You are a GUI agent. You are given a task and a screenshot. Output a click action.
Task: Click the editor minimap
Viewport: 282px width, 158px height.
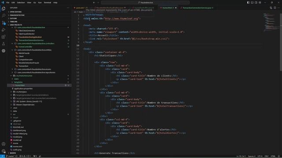[x=271, y=22]
